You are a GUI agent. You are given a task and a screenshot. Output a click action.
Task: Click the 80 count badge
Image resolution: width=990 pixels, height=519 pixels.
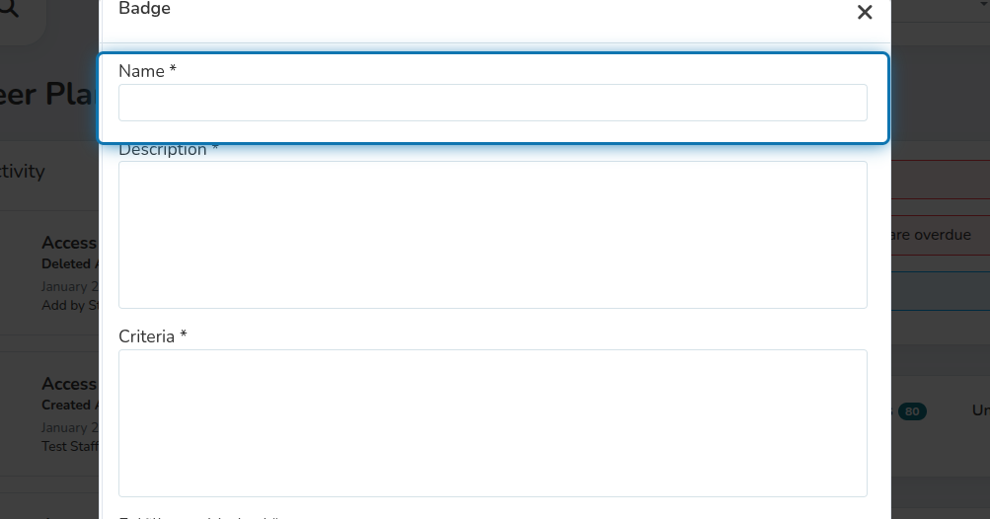click(x=912, y=411)
